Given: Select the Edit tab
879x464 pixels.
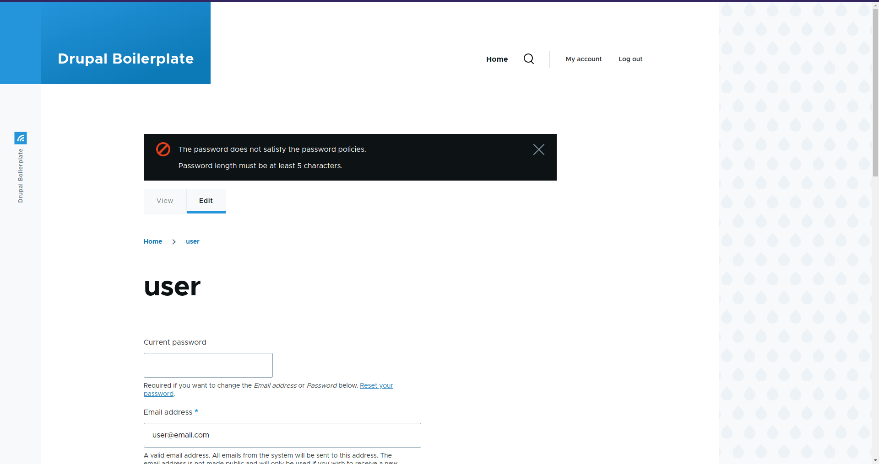Looking at the screenshot, I should (206, 201).
